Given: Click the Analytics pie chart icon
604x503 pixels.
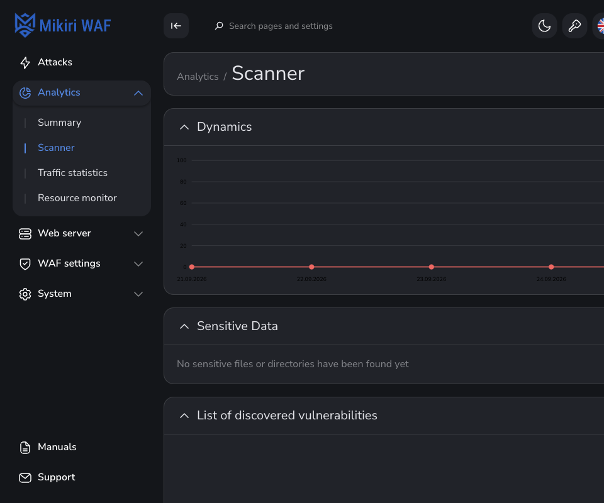Looking at the screenshot, I should coord(25,93).
